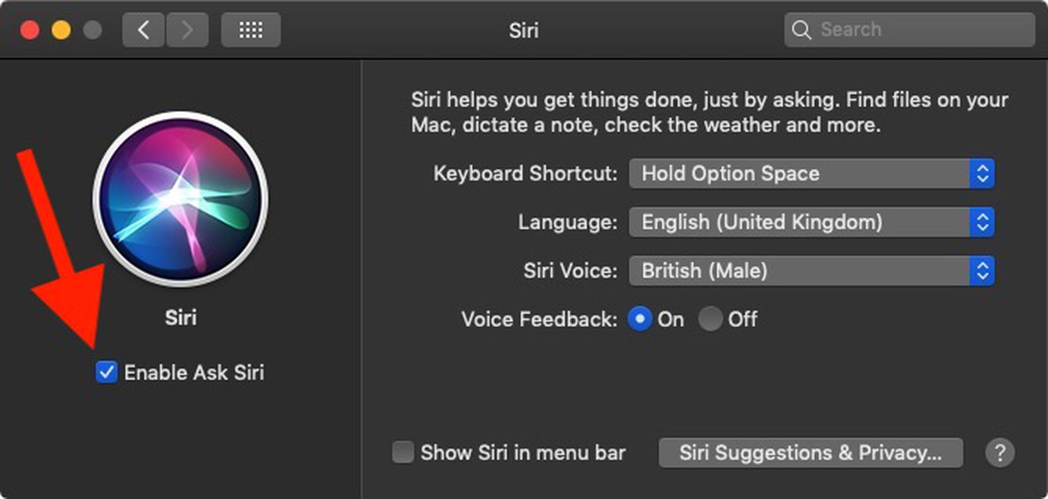Open Siri Suggestions & Privacy settings

point(811,453)
